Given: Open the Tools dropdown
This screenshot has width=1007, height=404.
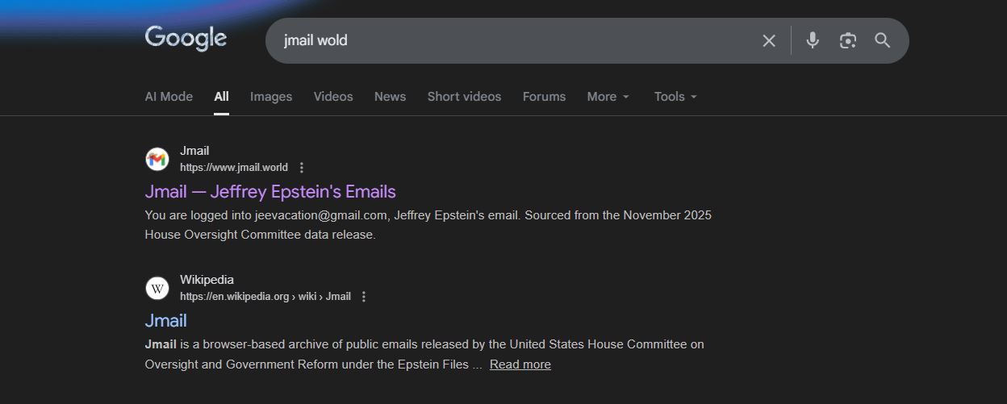Looking at the screenshot, I should 675,97.
